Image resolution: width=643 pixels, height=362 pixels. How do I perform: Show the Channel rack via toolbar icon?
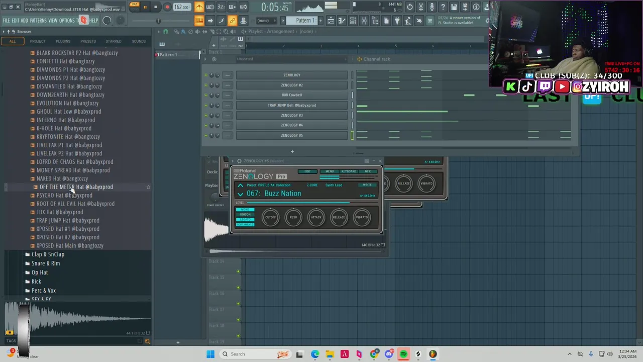(x=353, y=21)
